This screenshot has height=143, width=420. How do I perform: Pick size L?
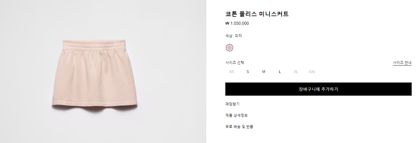(x=280, y=72)
